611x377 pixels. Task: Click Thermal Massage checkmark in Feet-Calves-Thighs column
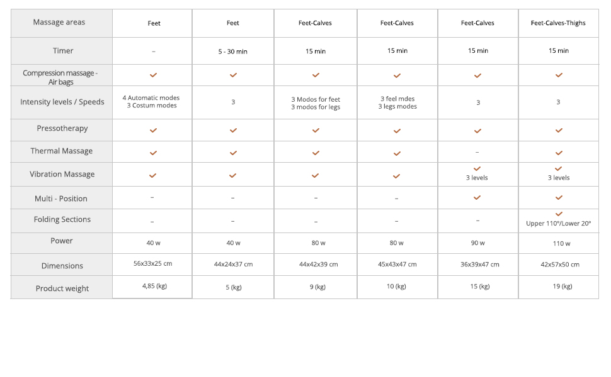click(x=559, y=153)
